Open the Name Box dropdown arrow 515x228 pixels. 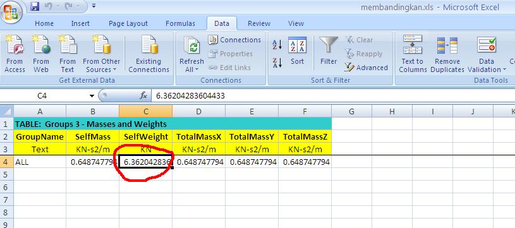[92, 96]
